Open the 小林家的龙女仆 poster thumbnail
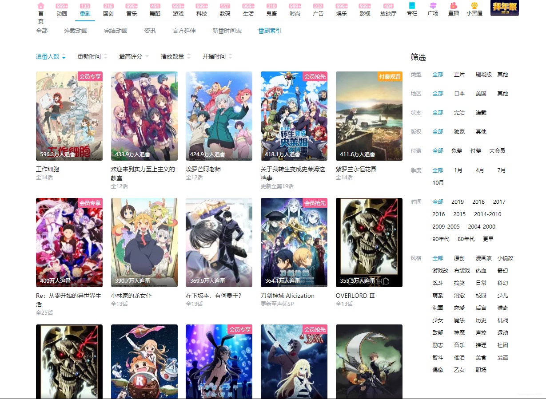546x399 pixels. pyautogui.click(x=144, y=243)
